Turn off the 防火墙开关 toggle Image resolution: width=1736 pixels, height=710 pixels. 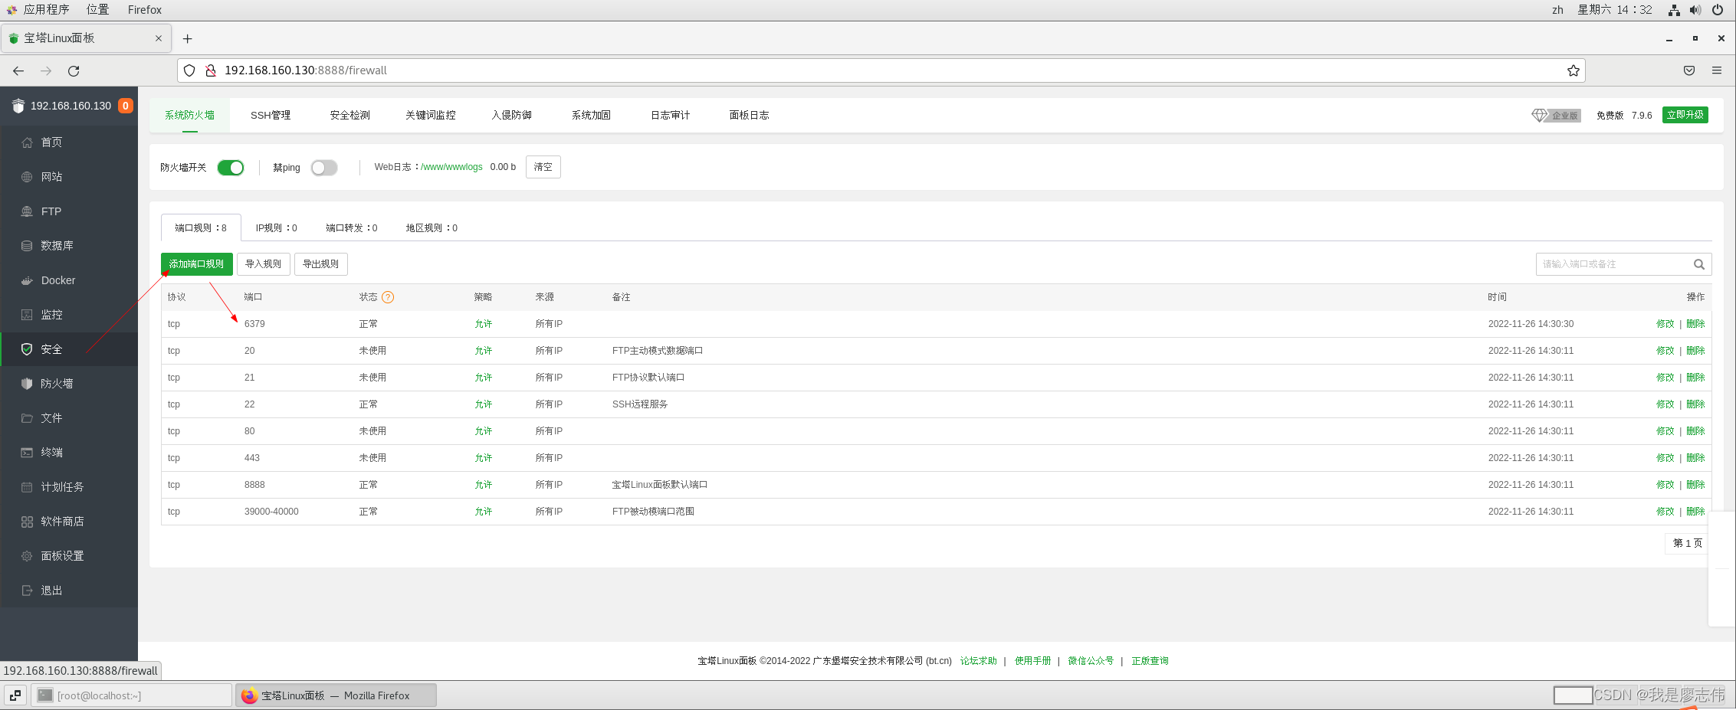coord(231,168)
